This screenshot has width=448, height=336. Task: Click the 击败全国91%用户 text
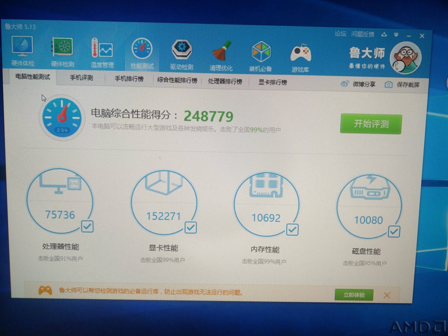60,258
